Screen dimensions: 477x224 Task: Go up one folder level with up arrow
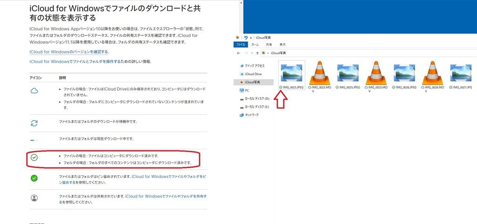click(257, 53)
